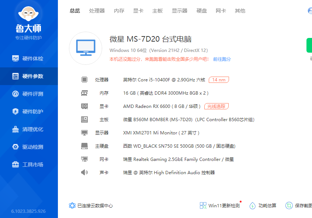This screenshot has width=312, height=218.
Task: Click the XMI XMI2701 Mi Monitor value
Action: 161,133
